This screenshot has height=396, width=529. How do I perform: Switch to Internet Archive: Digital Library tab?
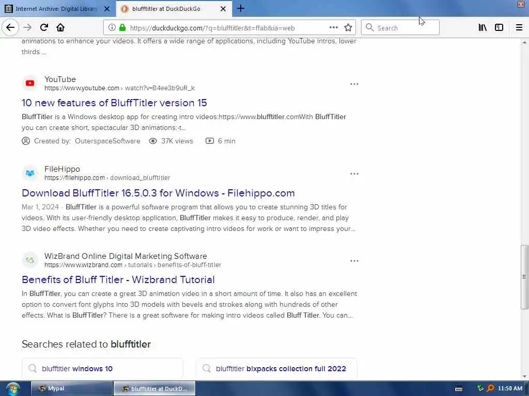57,9
